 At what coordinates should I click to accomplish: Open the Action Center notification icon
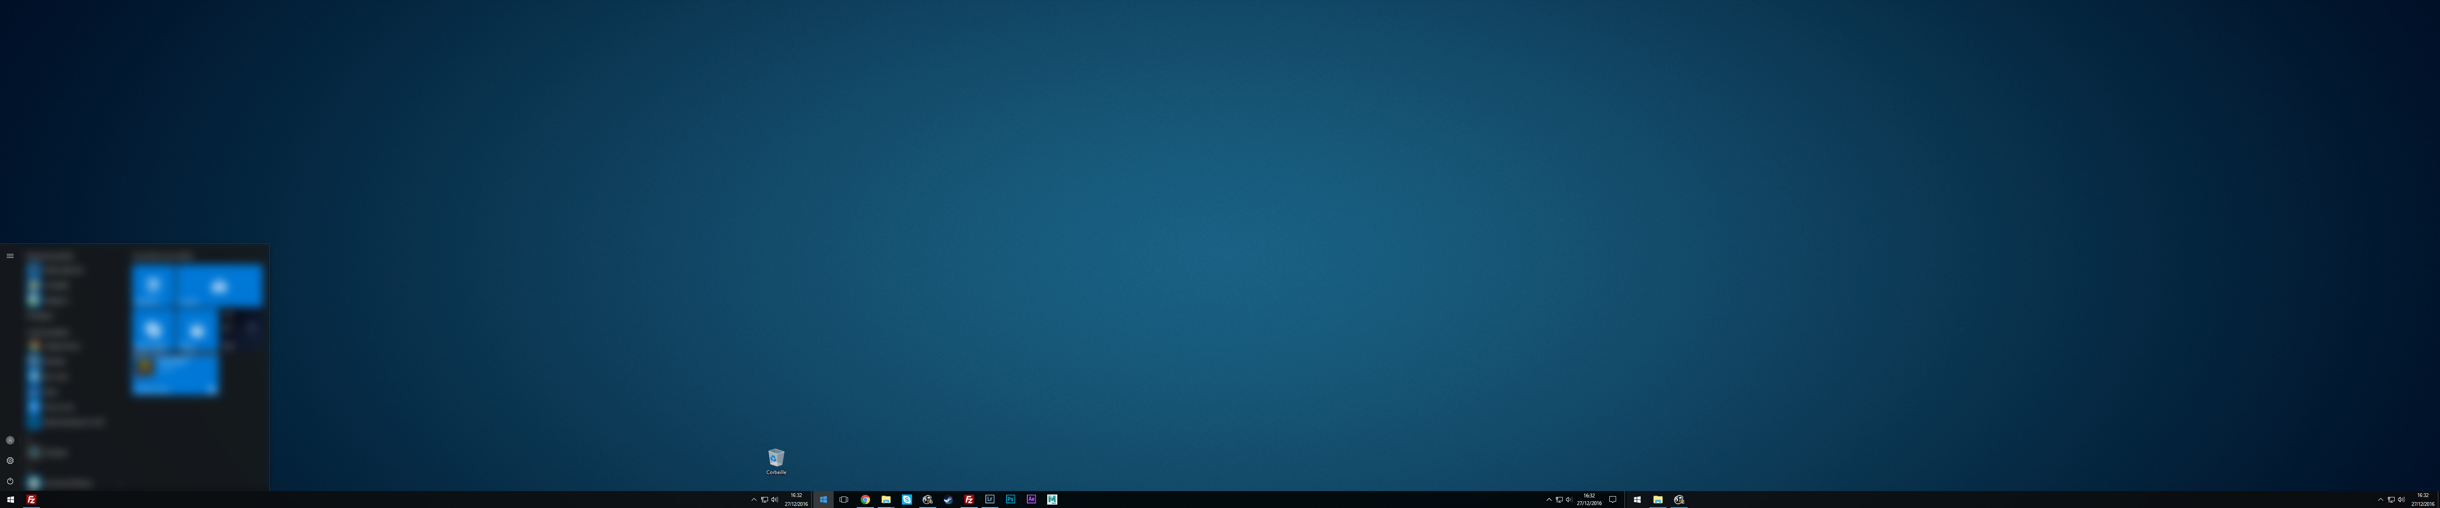(x=1612, y=500)
